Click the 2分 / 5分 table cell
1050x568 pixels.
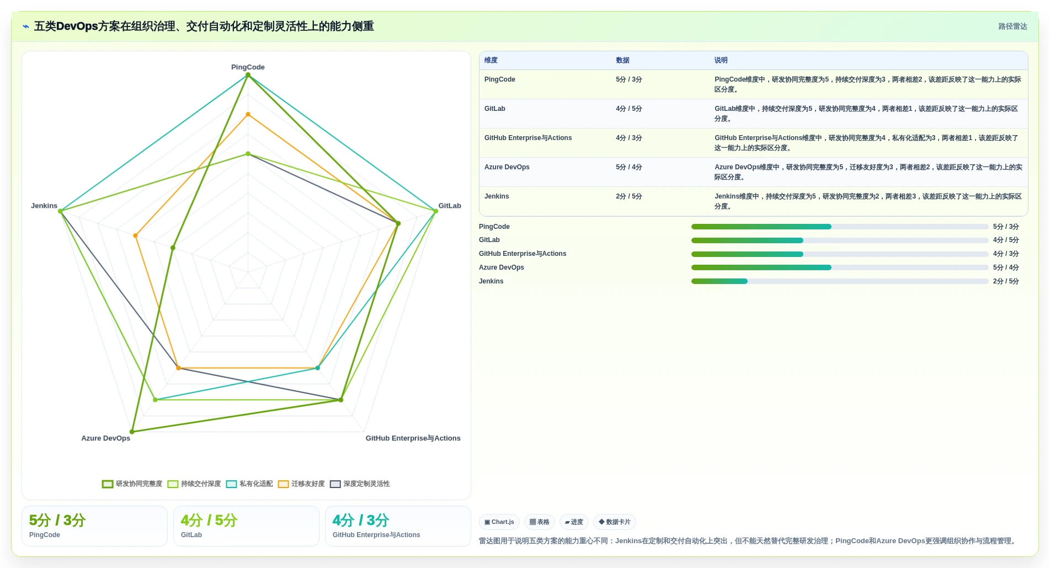click(629, 196)
